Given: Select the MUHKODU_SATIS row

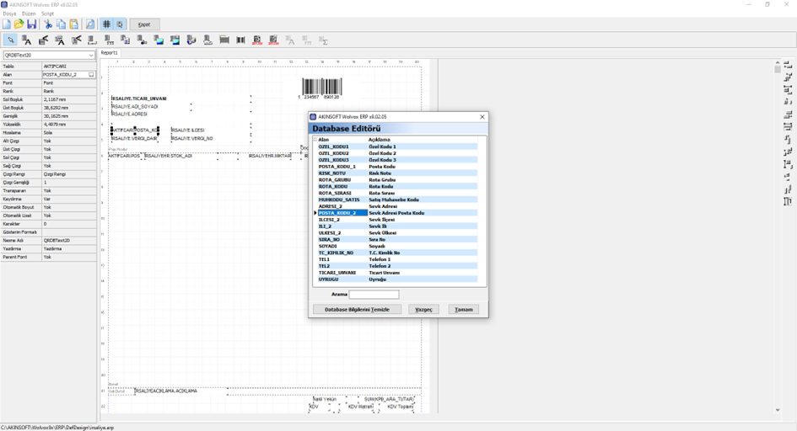Looking at the screenshot, I should [397, 200].
